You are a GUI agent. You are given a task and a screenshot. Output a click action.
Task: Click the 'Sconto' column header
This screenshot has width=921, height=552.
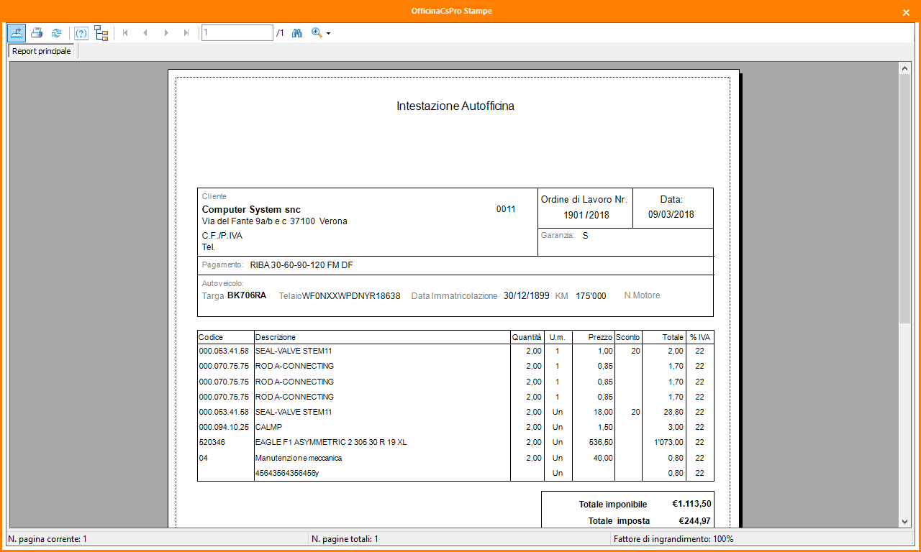(x=628, y=337)
